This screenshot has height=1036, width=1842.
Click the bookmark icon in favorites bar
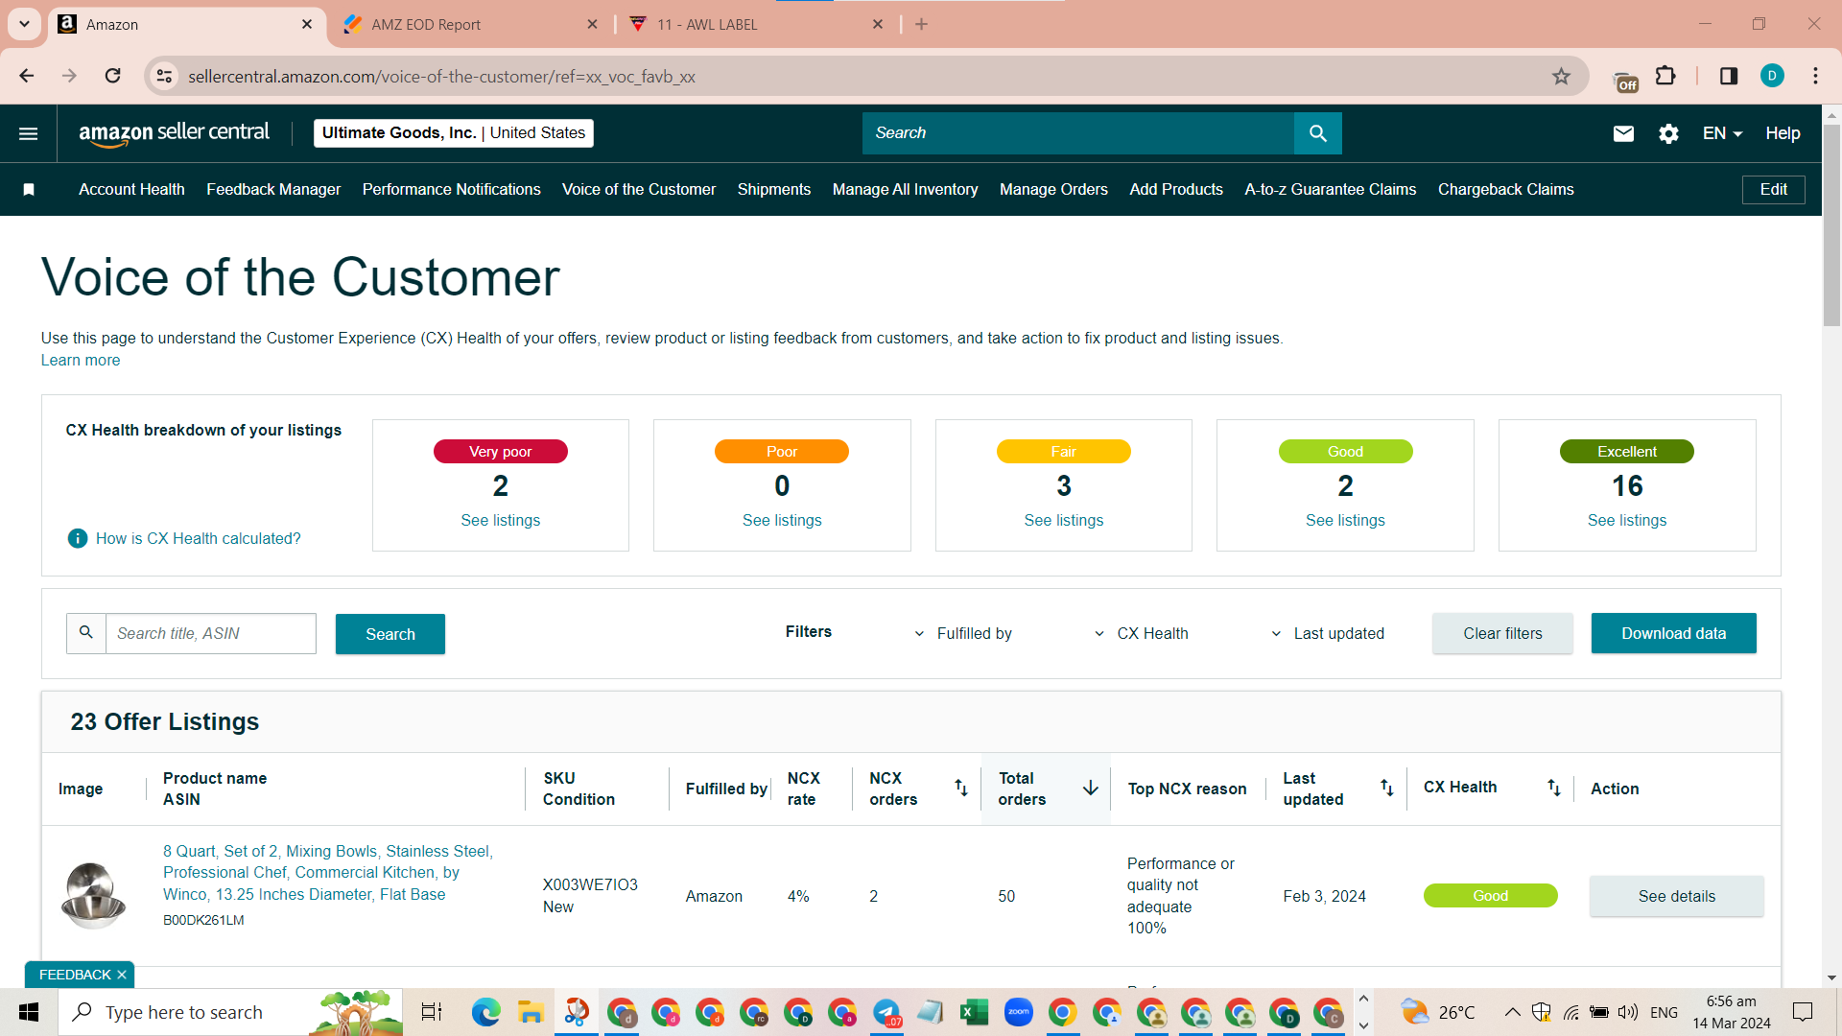tap(29, 190)
